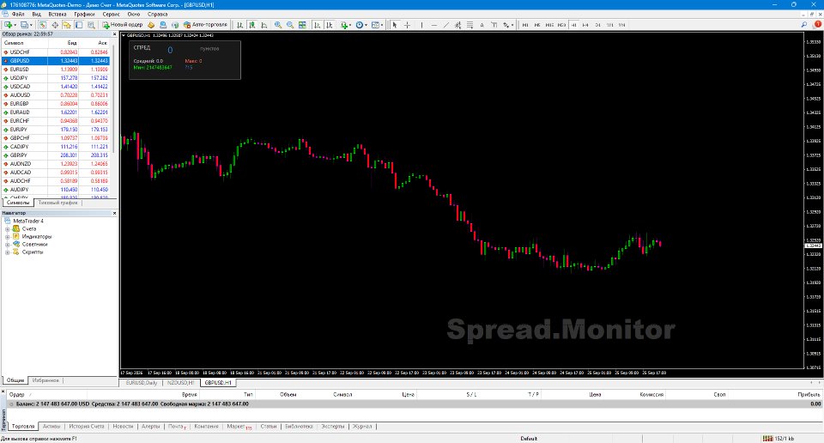This screenshot has height=443, width=824.
Task: Switch timeframe to M1
Action: tap(525, 25)
